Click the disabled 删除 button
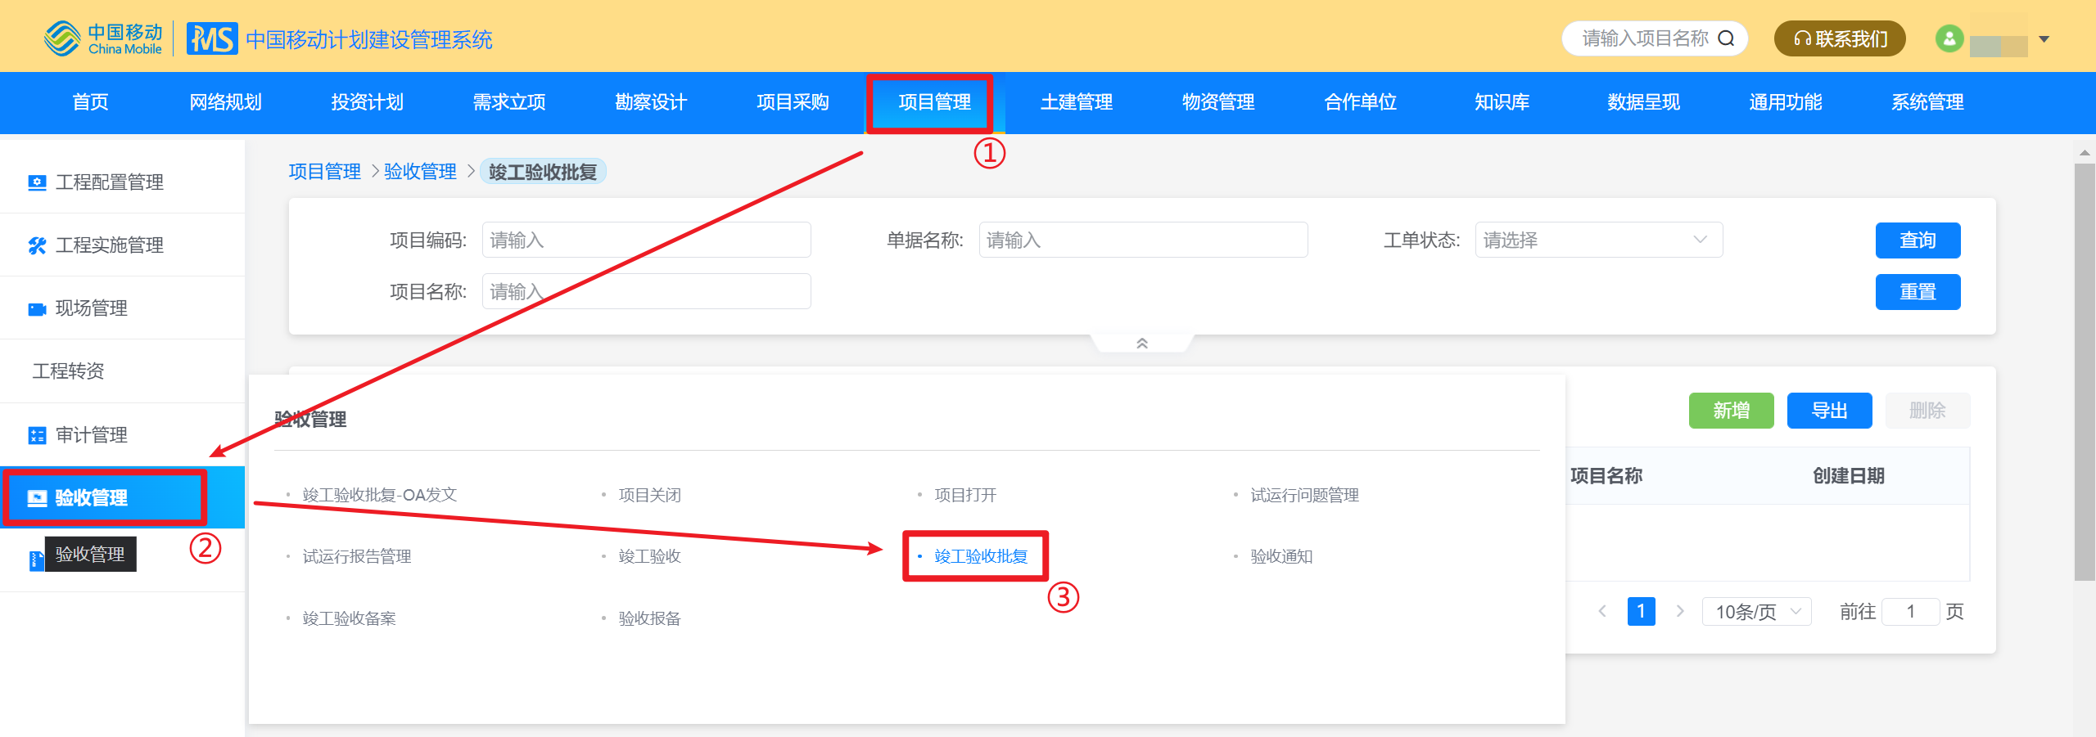The image size is (2096, 737). point(1927,410)
